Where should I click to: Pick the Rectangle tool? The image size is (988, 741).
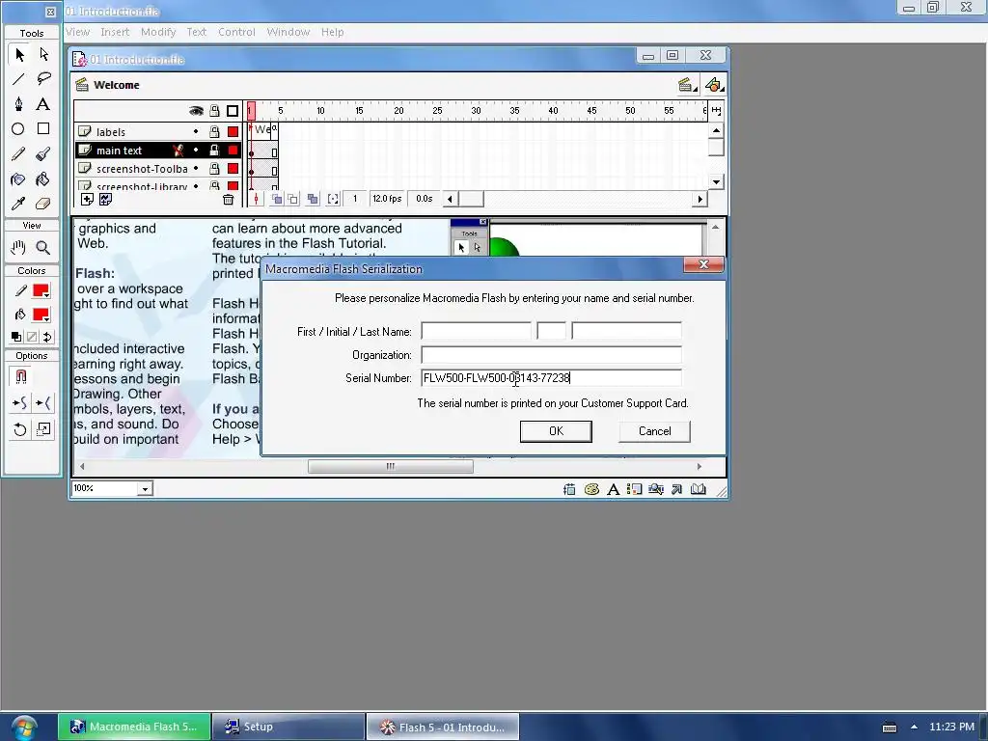point(43,129)
